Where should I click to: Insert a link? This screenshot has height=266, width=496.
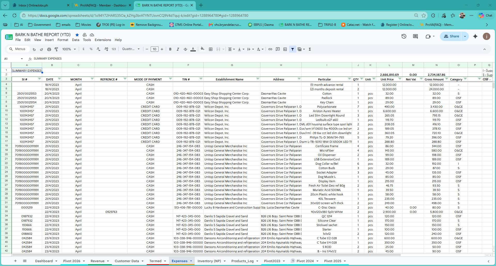coord(270,49)
